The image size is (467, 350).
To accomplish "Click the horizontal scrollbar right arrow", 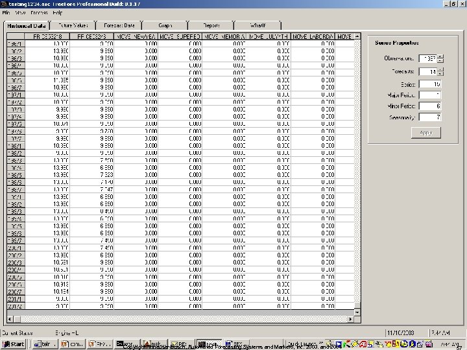I will coord(350,320).
